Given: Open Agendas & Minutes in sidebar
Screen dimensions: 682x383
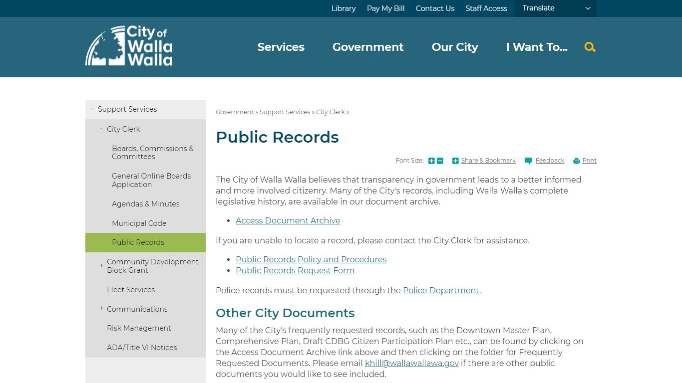Looking at the screenshot, I should [146, 203].
